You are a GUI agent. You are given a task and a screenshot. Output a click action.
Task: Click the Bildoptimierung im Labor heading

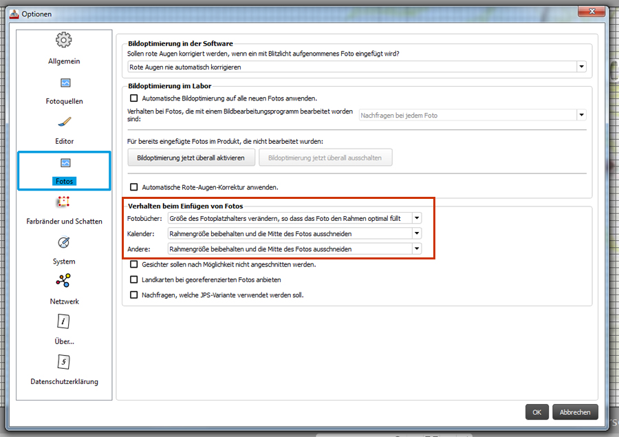pyautogui.click(x=169, y=86)
